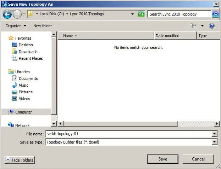Image resolution: width=221 pixels, height=169 pixels.
Task: Expand the arrow before Local Disk (C:)
Action: point(37,14)
